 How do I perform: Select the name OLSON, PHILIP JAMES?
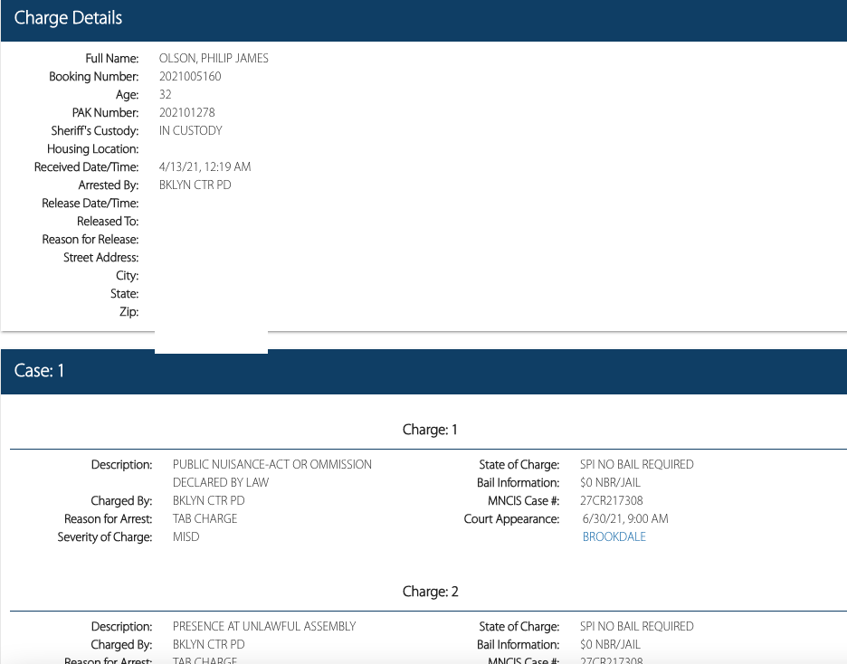click(220, 58)
